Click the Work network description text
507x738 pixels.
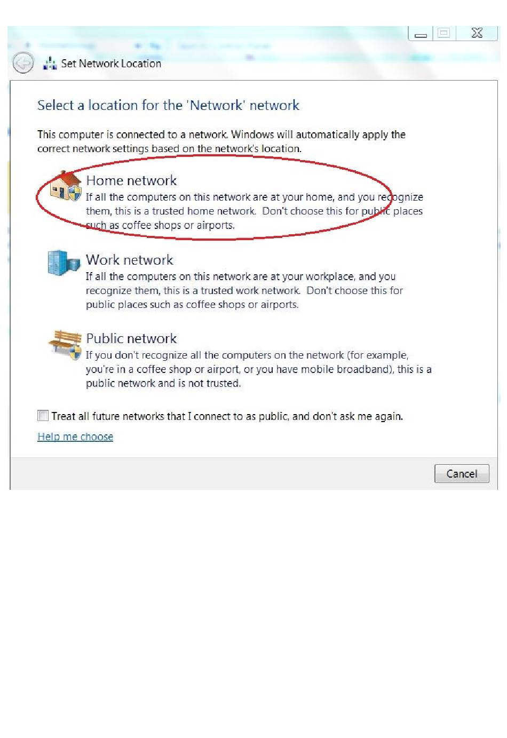pos(244,290)
